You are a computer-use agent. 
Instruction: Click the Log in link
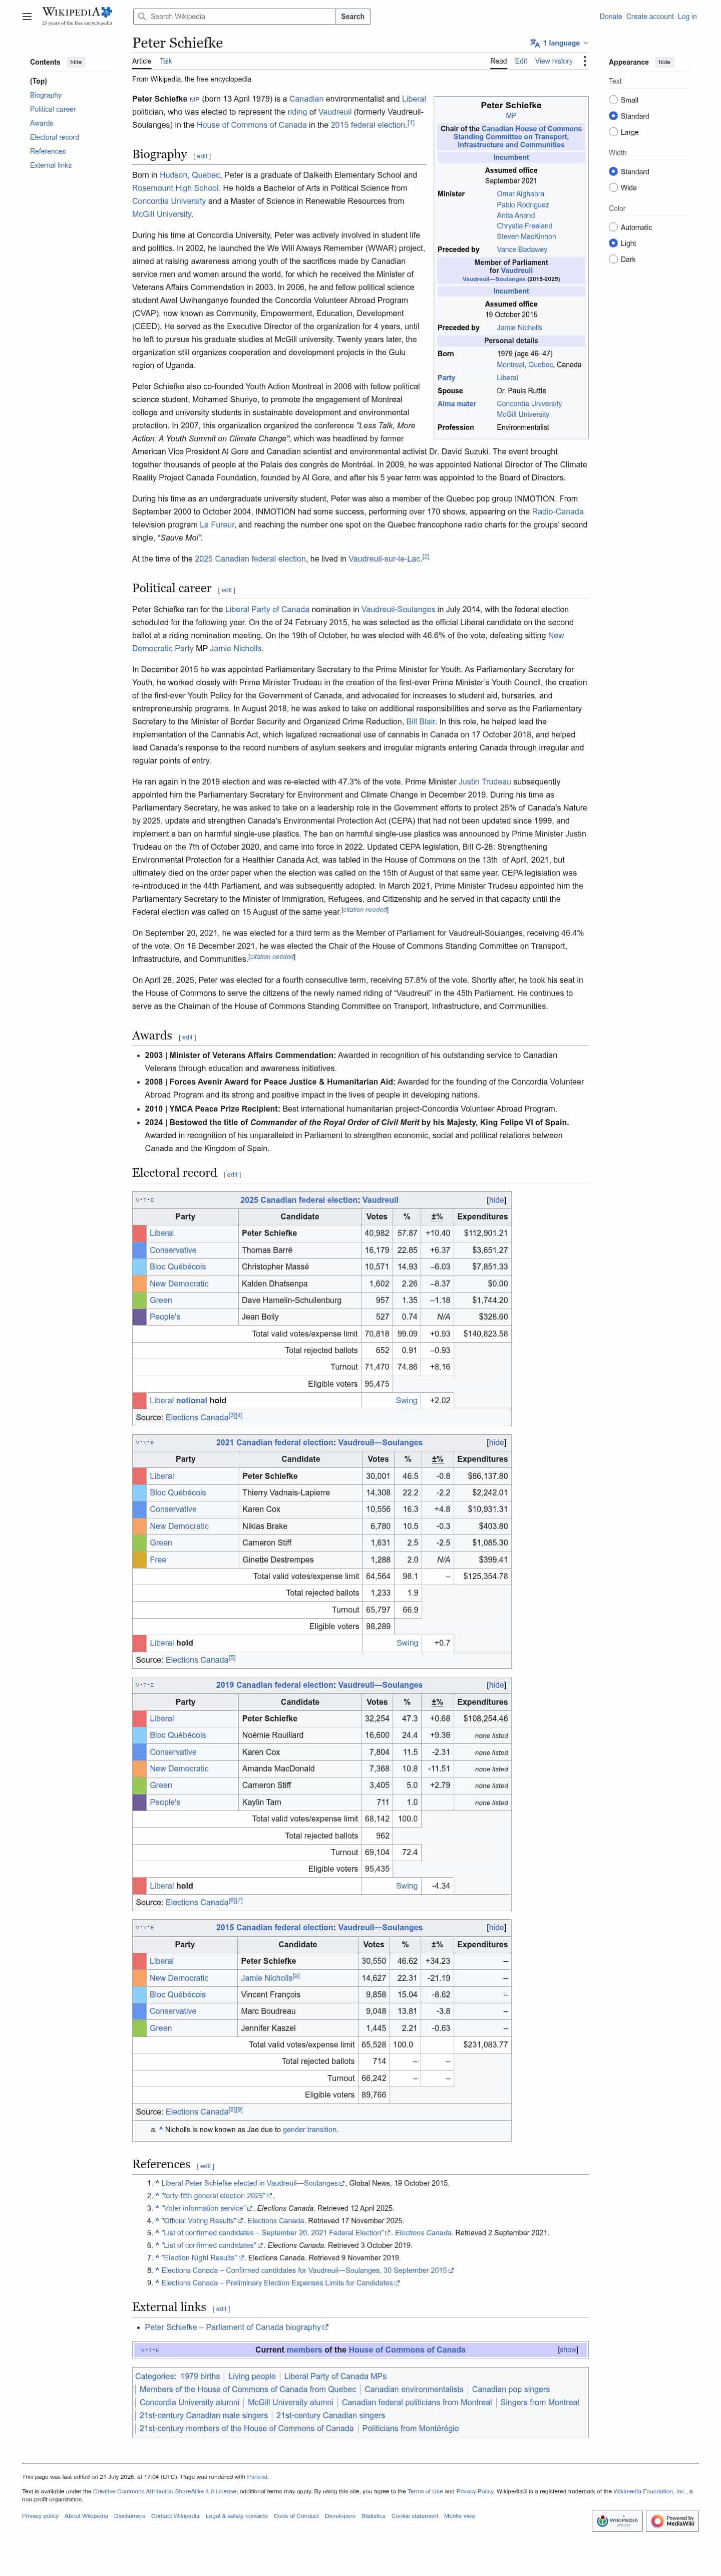687,17
